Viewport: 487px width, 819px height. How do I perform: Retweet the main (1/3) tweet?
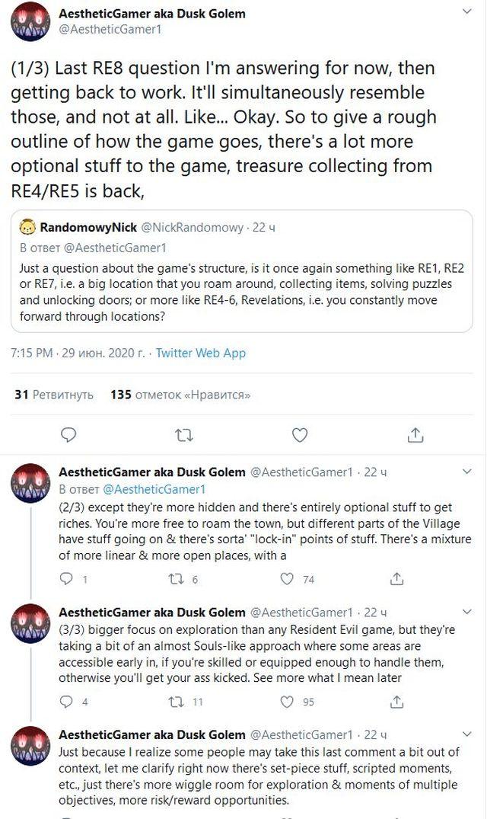coord(184,435)
